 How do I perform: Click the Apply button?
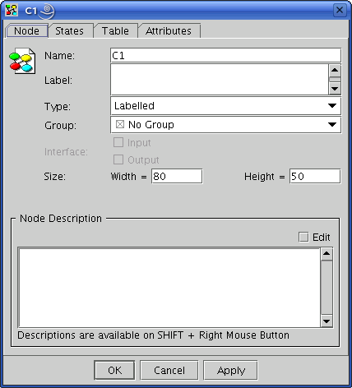click(231, 371)
